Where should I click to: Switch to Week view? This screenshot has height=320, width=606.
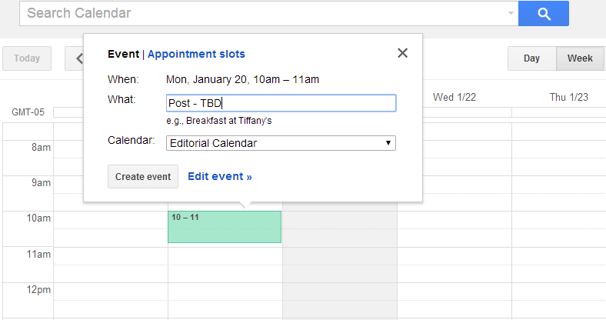pyautogui.click(x=580, y=58)
